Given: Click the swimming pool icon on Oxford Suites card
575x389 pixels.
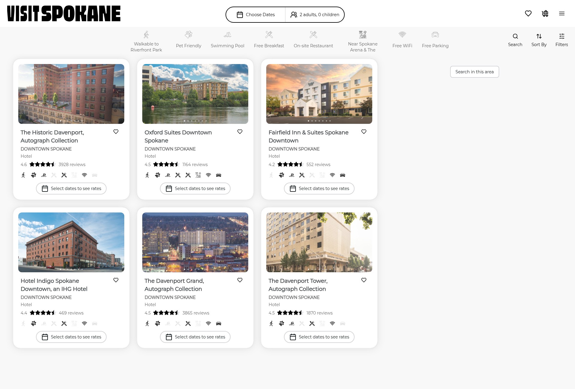Looking at the screenshot, I should tap(168, 175).
